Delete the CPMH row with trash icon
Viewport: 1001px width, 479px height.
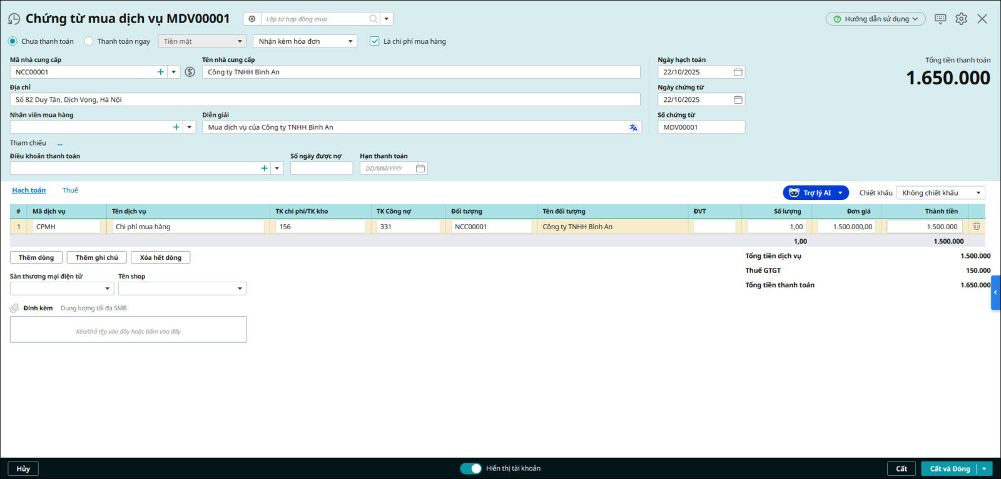(x=976, y=226)
